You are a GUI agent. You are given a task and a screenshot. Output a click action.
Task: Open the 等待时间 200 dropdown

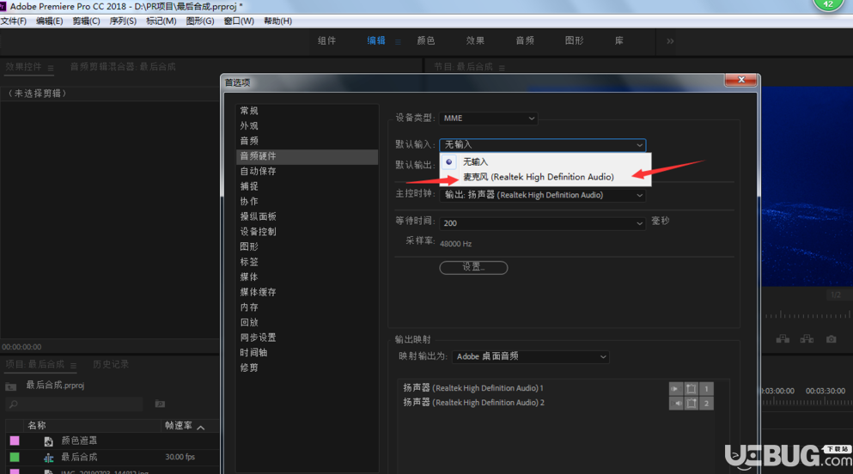coord(542,223)
